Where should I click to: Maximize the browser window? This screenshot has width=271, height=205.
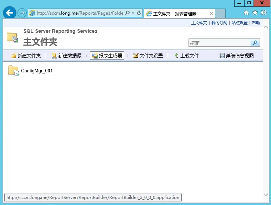(249, 3)
